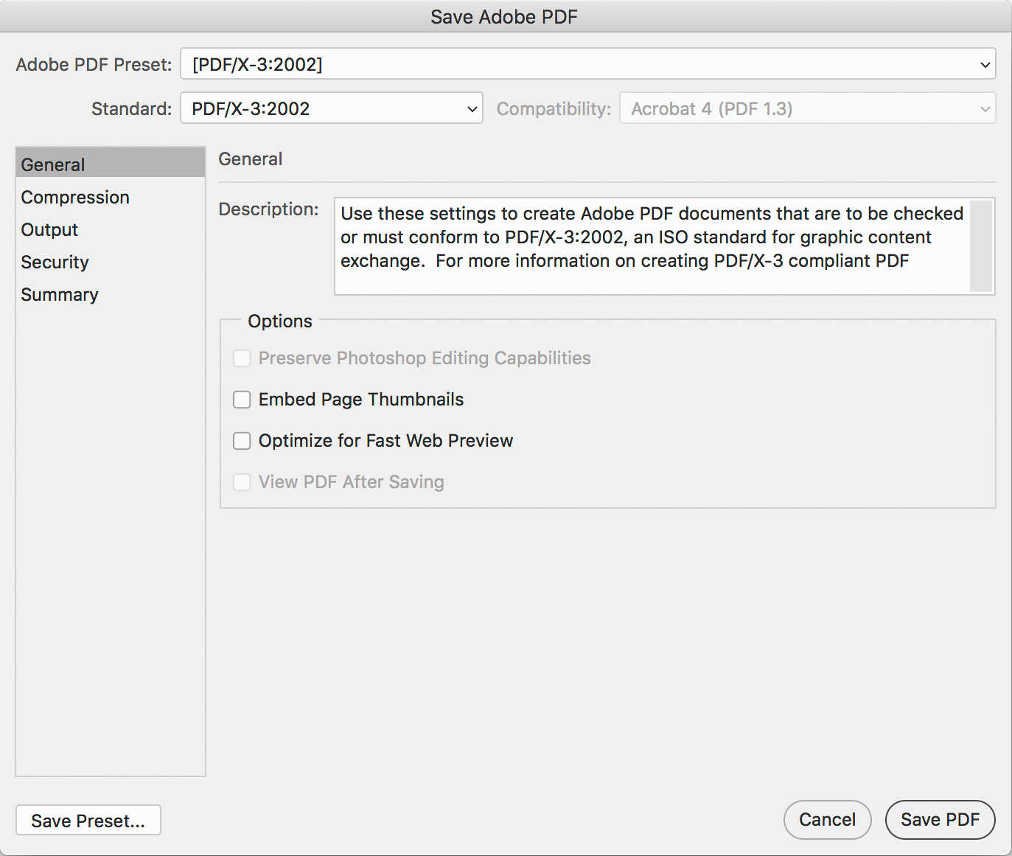Click the Description box scrollbar
The width and height of the screenshot is (1012, 856).
pos(981,246)
